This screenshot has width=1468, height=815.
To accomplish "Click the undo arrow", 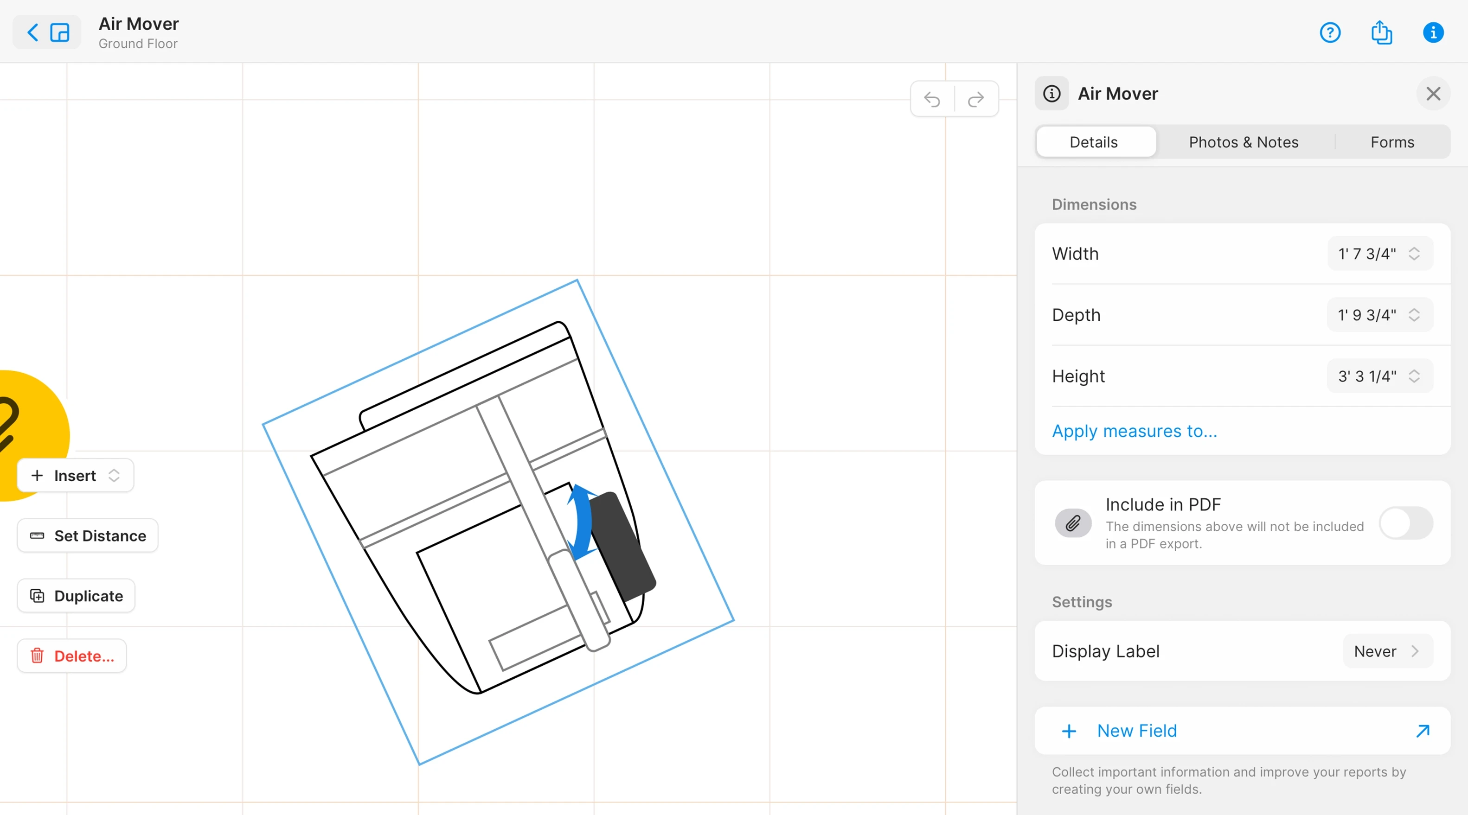I will [932, 99].
